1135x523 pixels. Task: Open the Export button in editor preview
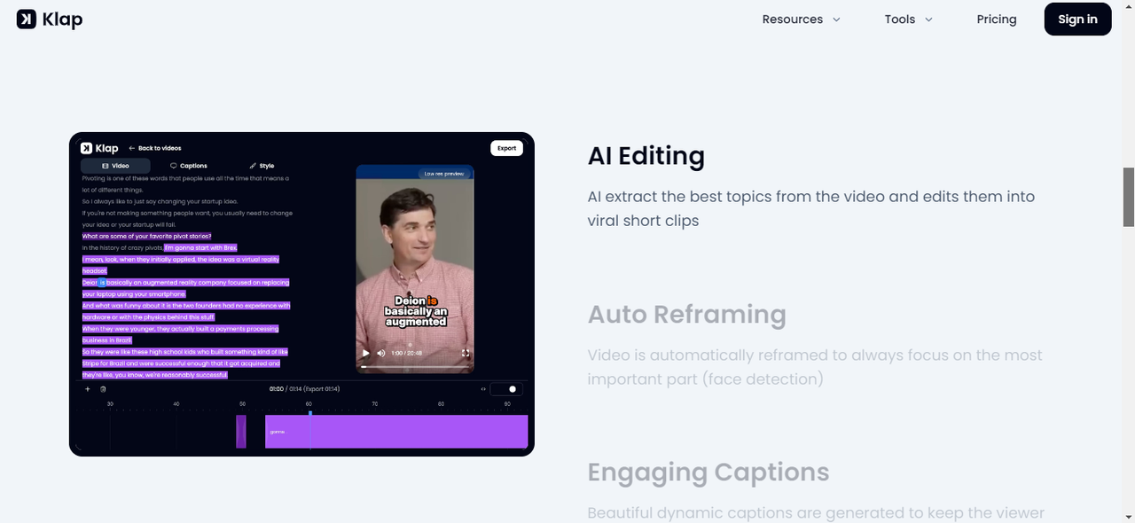point(506,148)
